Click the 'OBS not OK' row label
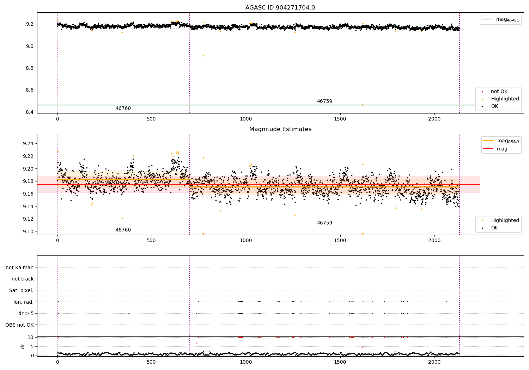529x370 pixels. click(19, 325)
